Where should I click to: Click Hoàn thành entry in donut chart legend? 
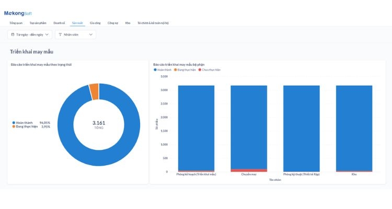25,123
